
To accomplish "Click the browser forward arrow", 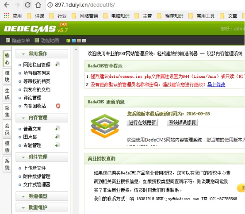I will (17, 5).
